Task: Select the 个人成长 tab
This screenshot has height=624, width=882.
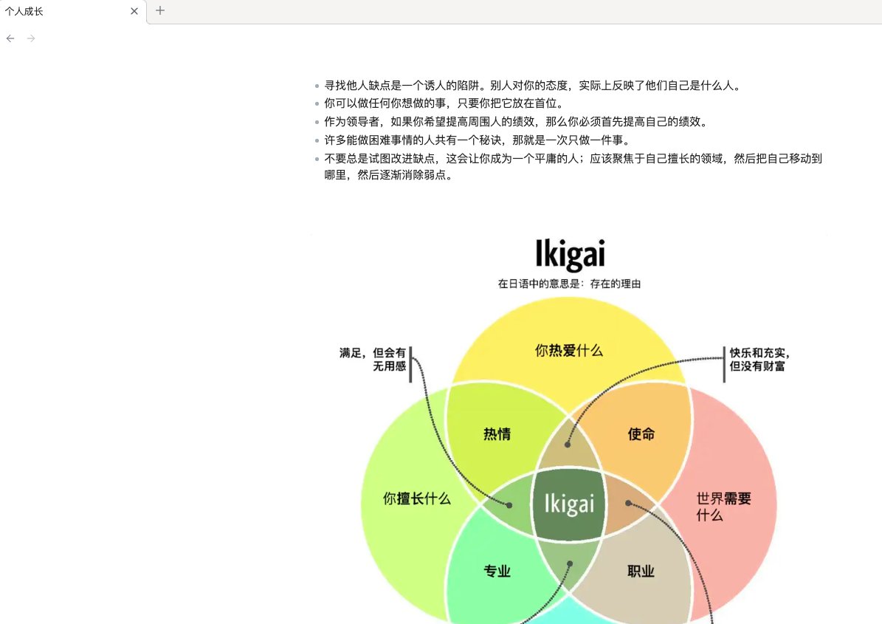Action: (73, 11)
